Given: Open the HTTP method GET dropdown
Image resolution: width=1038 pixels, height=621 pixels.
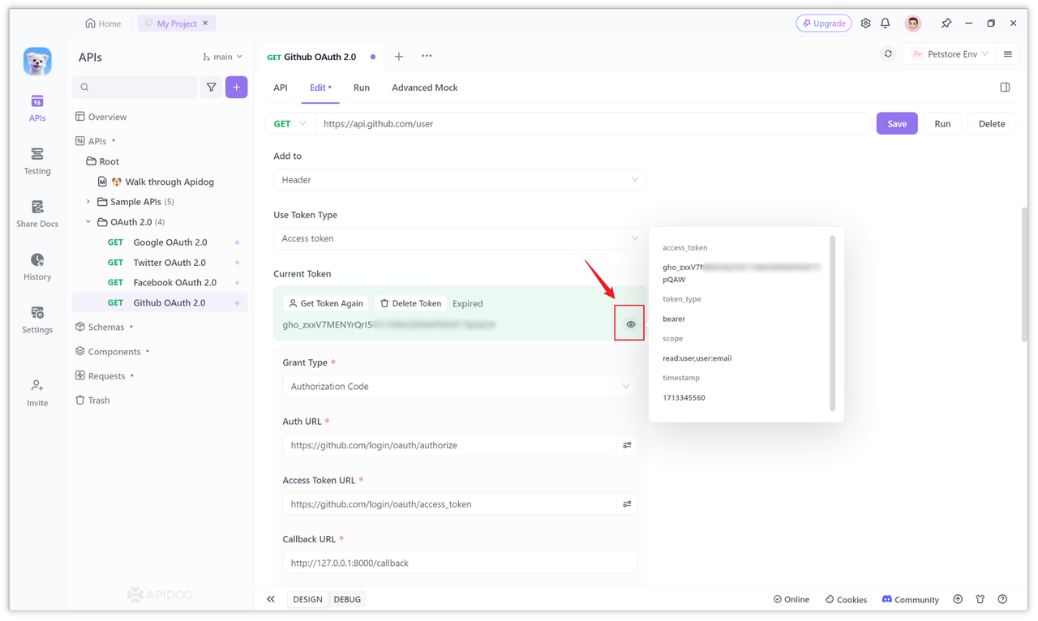Looking at the screenshot, I should click(290, 124).
